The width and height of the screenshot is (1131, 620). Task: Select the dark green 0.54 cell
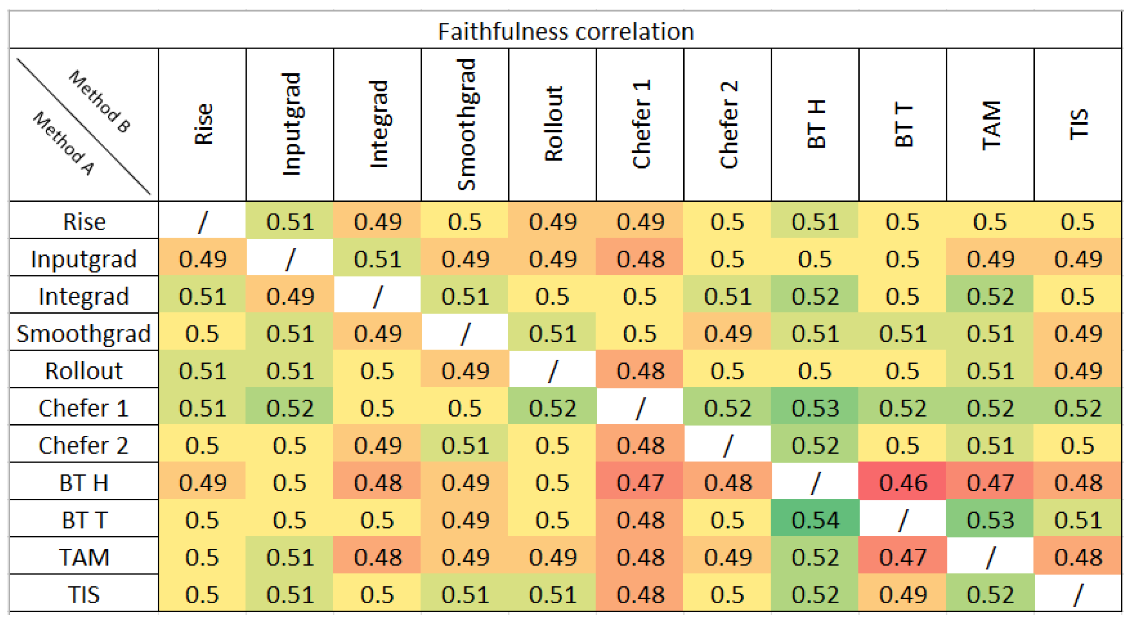pyautogui.click(x=815, y=520)
